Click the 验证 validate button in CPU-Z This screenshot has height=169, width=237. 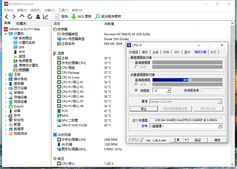(x=198, y=140)
